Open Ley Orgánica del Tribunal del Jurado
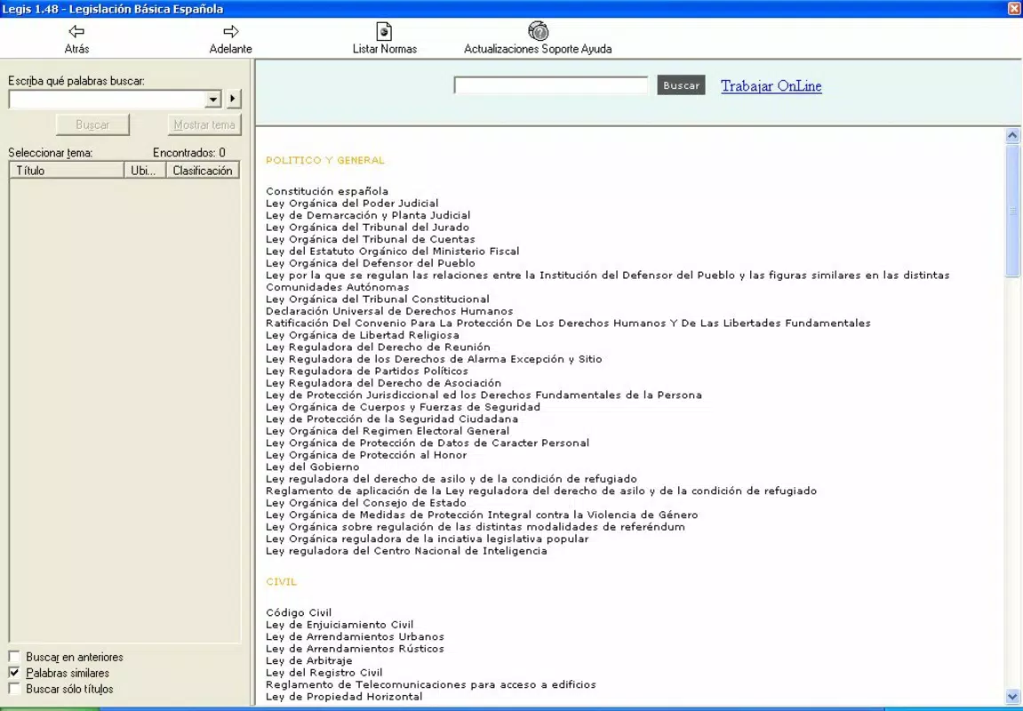Screen dimensions: 1023x711 point(367,227)
